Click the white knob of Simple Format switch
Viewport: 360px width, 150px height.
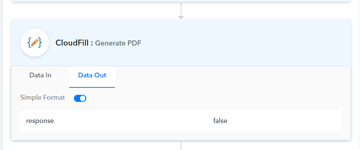83,98
